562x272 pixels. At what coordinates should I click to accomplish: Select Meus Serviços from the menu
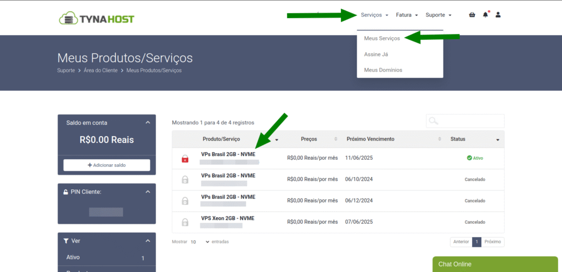tap(382, 38)
